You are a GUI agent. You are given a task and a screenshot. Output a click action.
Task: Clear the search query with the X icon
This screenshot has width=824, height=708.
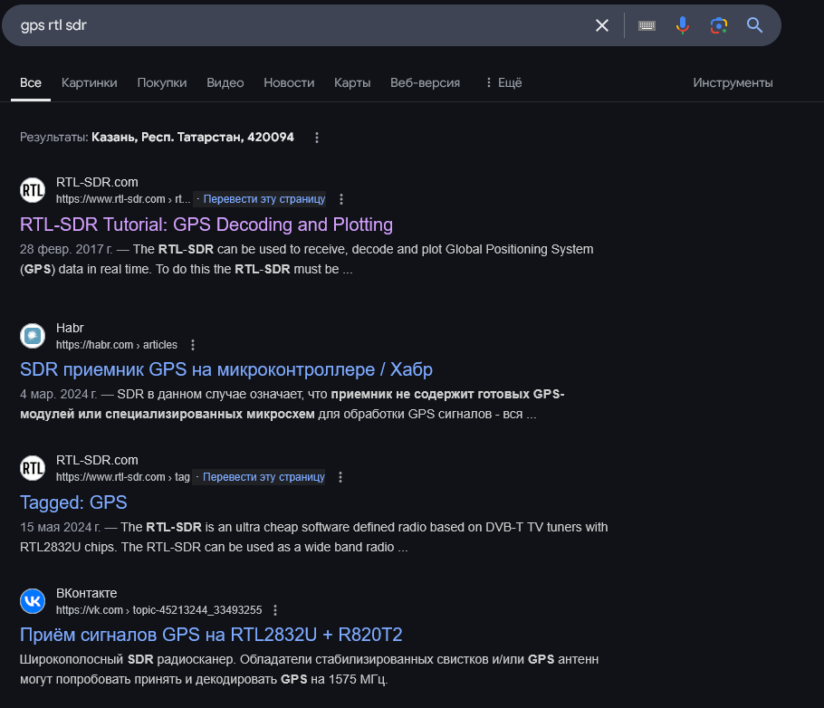(602, 25)
